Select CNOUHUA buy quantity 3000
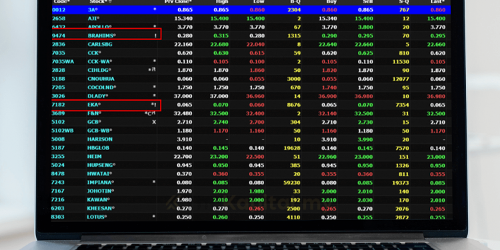 click(x=294, y=79)
